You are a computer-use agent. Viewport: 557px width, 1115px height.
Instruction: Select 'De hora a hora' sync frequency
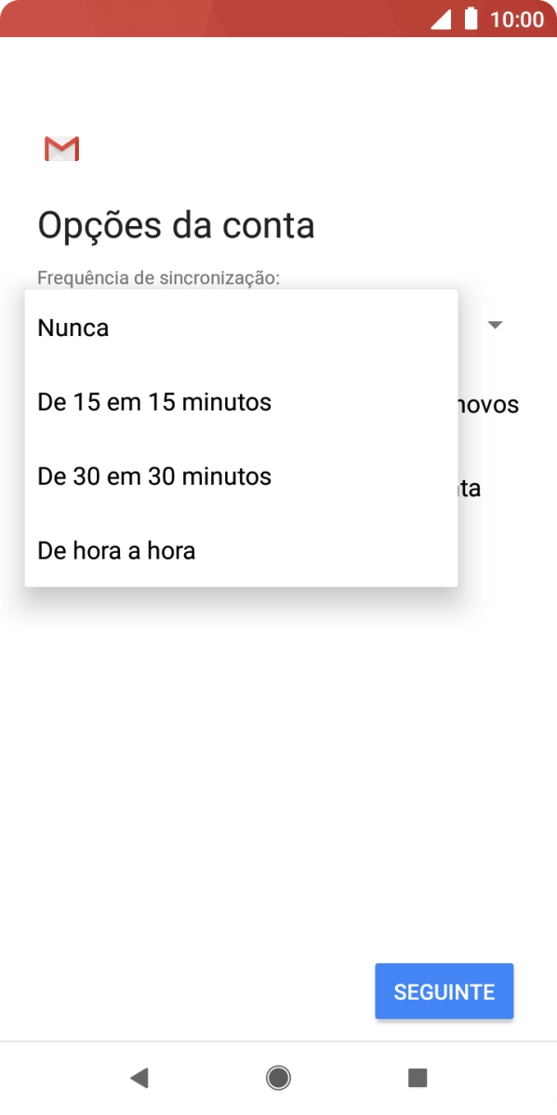[115, 550]
